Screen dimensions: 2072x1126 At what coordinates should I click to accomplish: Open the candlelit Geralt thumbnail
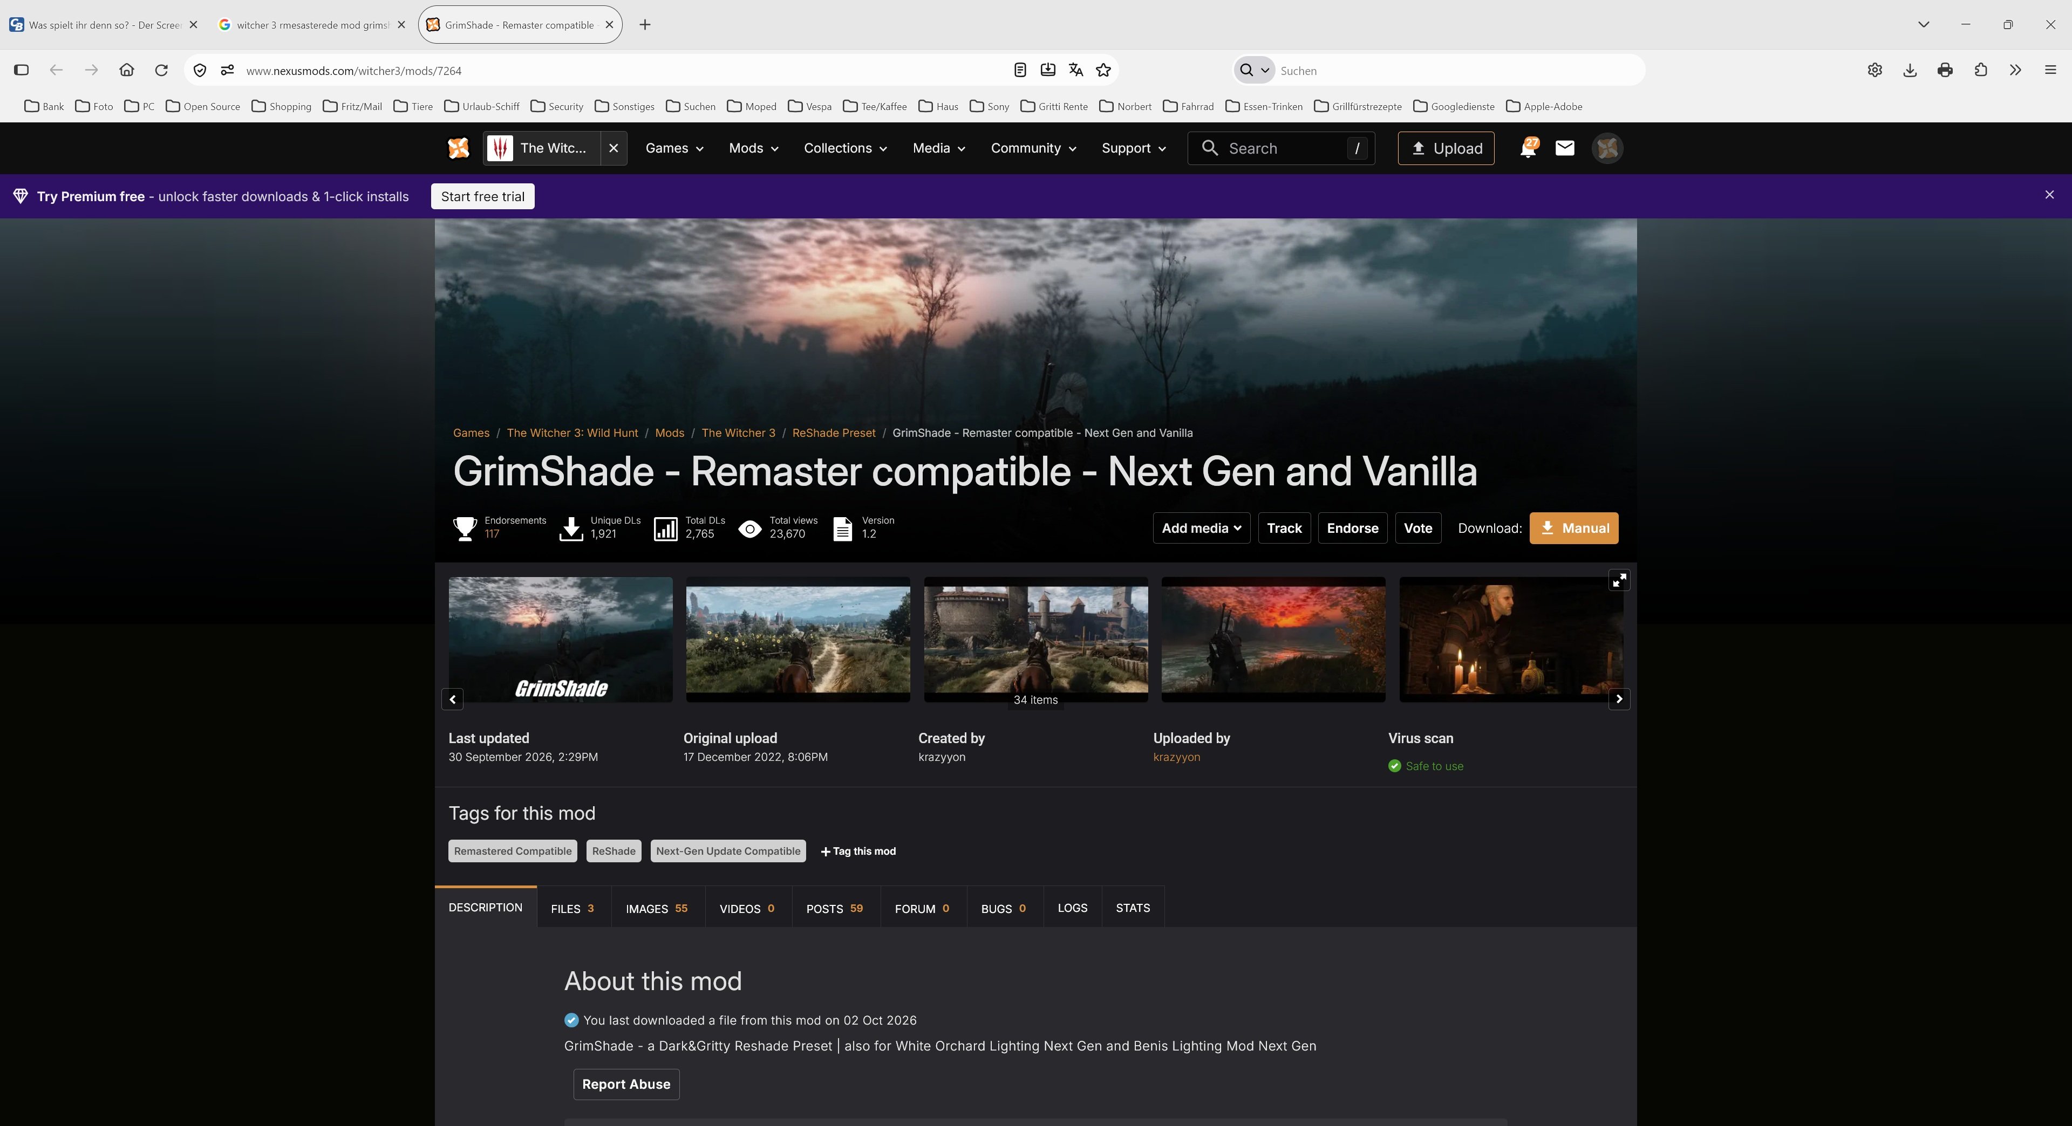click(1511, 640)
